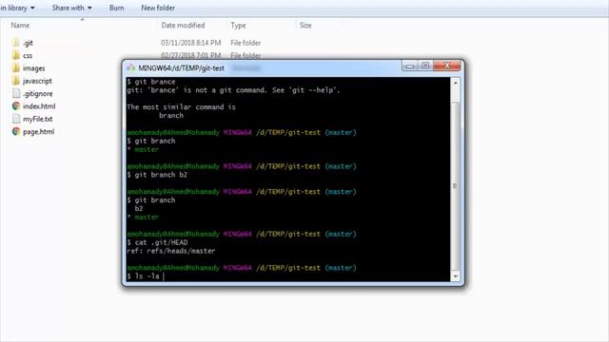
Task: Click the 'ls -la' prompt line
Action: [x=144, y=276]
